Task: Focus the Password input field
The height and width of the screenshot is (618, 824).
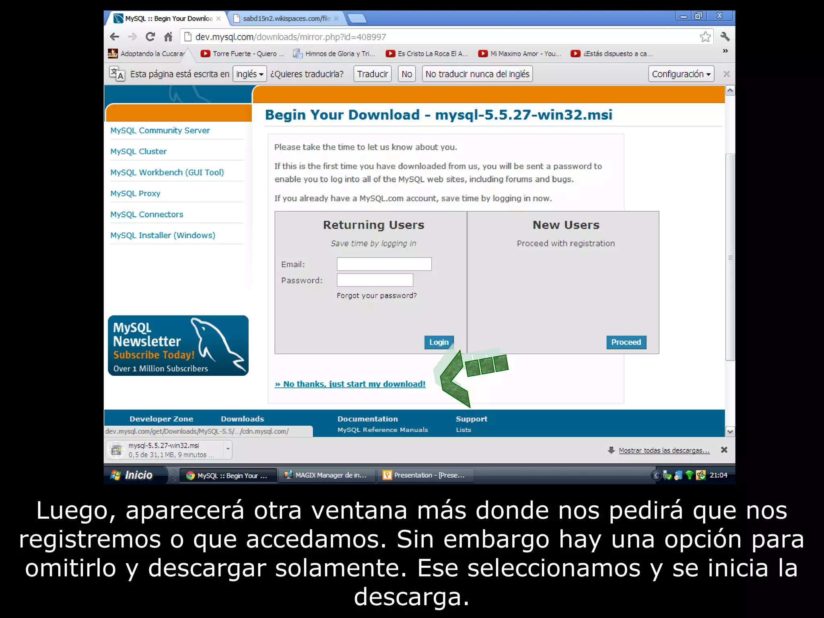Action: (375, 280)
